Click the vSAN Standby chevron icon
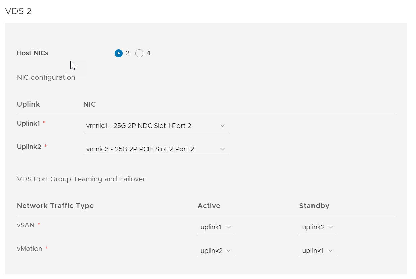This screenshot has width=416, height=279. 331,227
